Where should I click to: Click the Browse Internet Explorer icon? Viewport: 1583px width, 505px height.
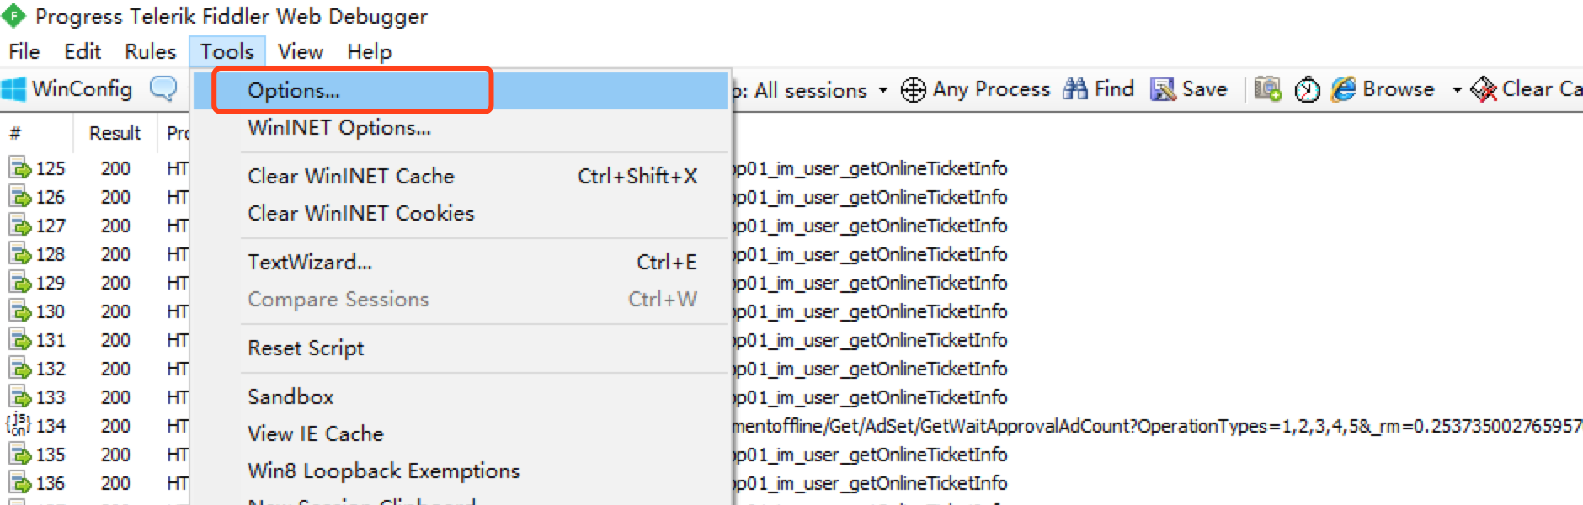point(1344,89)
